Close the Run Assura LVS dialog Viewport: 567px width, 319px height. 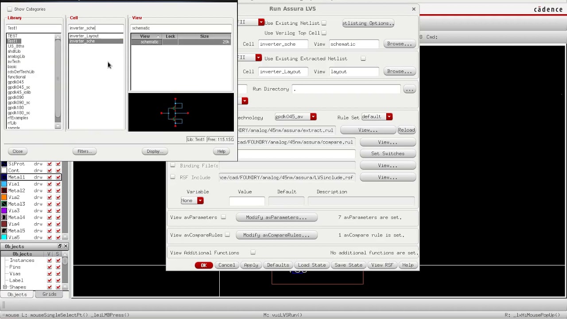click(x=414, y=9)
